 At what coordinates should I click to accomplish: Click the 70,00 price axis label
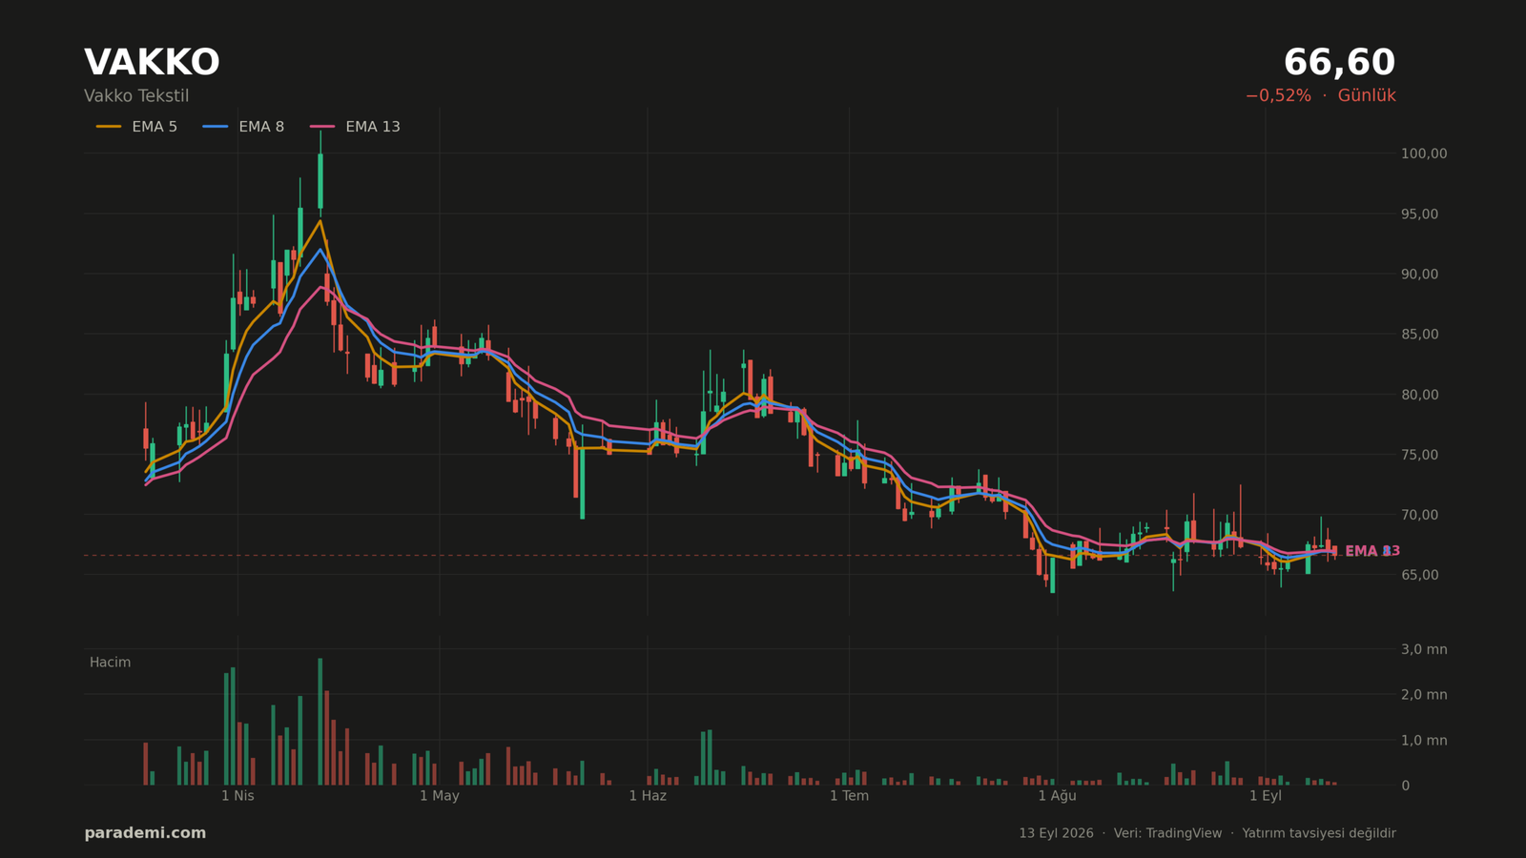(1419, 515)
